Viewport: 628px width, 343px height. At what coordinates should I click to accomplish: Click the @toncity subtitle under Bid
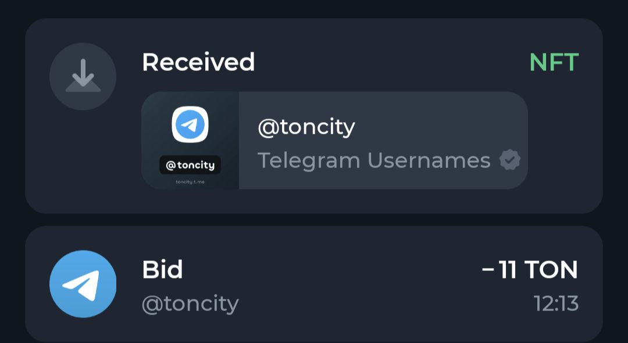190,304
